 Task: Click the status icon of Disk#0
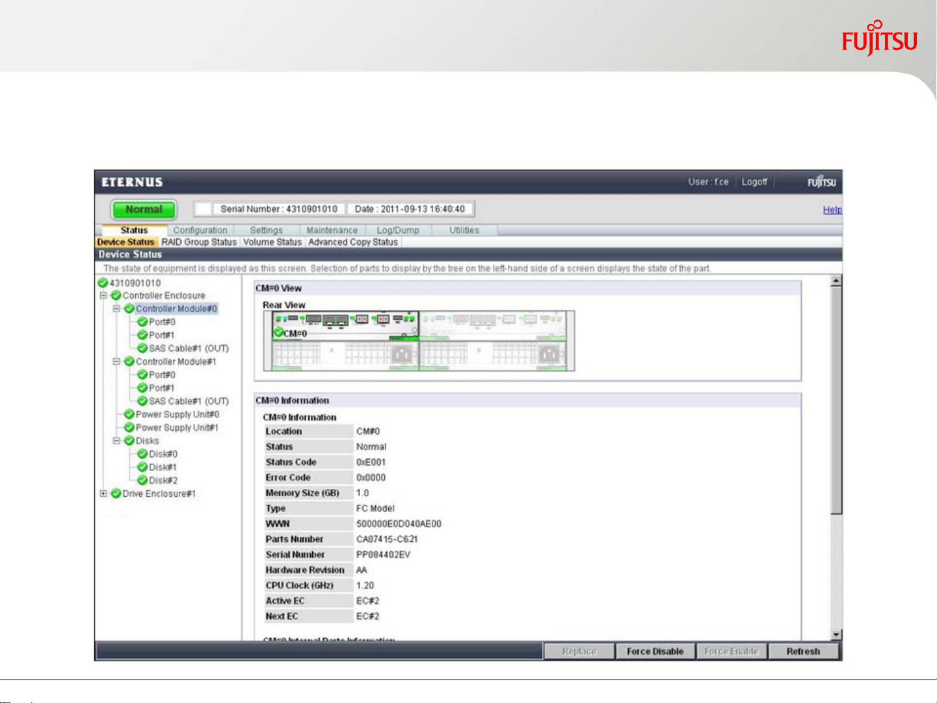click(x=142, y=454)
